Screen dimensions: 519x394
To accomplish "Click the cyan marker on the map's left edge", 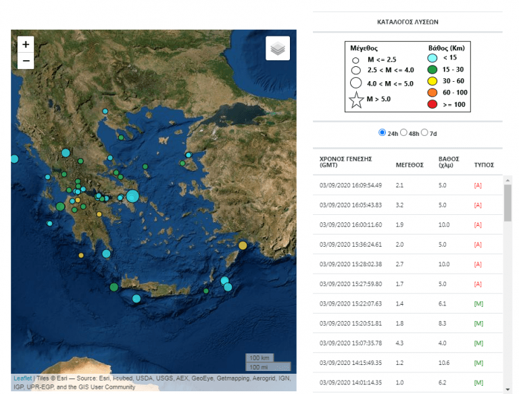I will pos(14,159).
